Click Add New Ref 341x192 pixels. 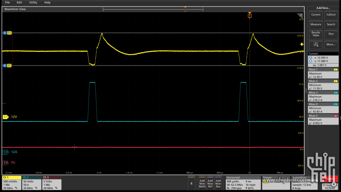[210, 183]
